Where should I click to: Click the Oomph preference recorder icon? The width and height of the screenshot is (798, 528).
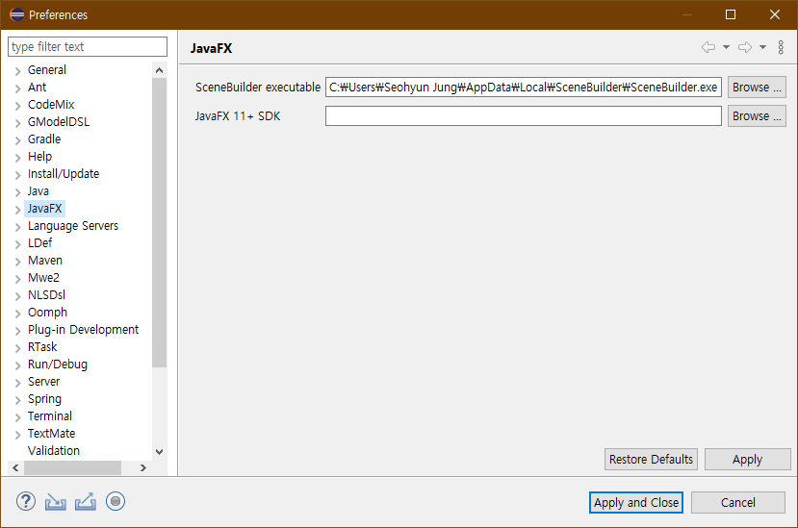tap(116, 501)
